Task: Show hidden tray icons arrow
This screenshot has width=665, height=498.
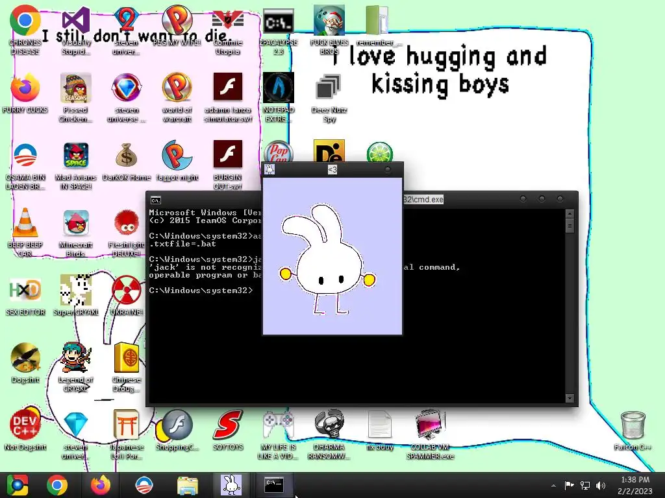Action: pos(553,486)
